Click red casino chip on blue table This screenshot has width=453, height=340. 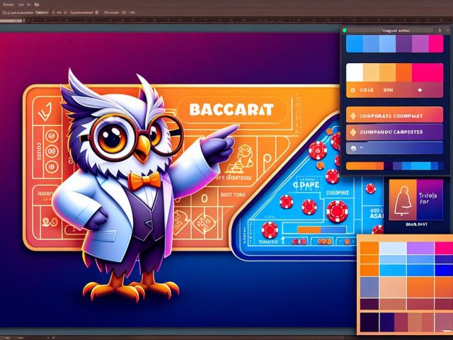pyautogui.click(x=337, y=210)
